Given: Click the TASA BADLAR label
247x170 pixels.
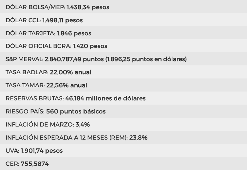Looking at the screenshot, I should 27,72.
